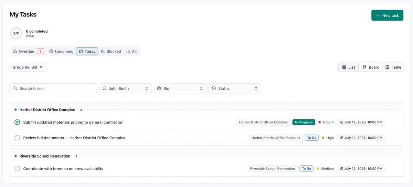Click the 0 completed today text
This screenshot has width=413, height=187.
pos(37,33)
